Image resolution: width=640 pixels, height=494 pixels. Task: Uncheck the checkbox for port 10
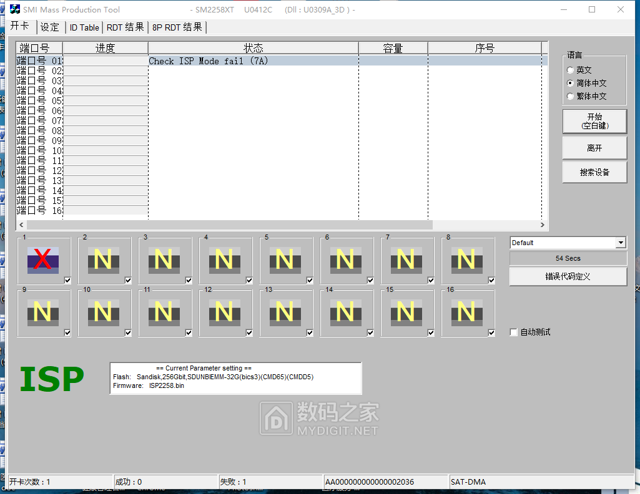tap(128, 333)
